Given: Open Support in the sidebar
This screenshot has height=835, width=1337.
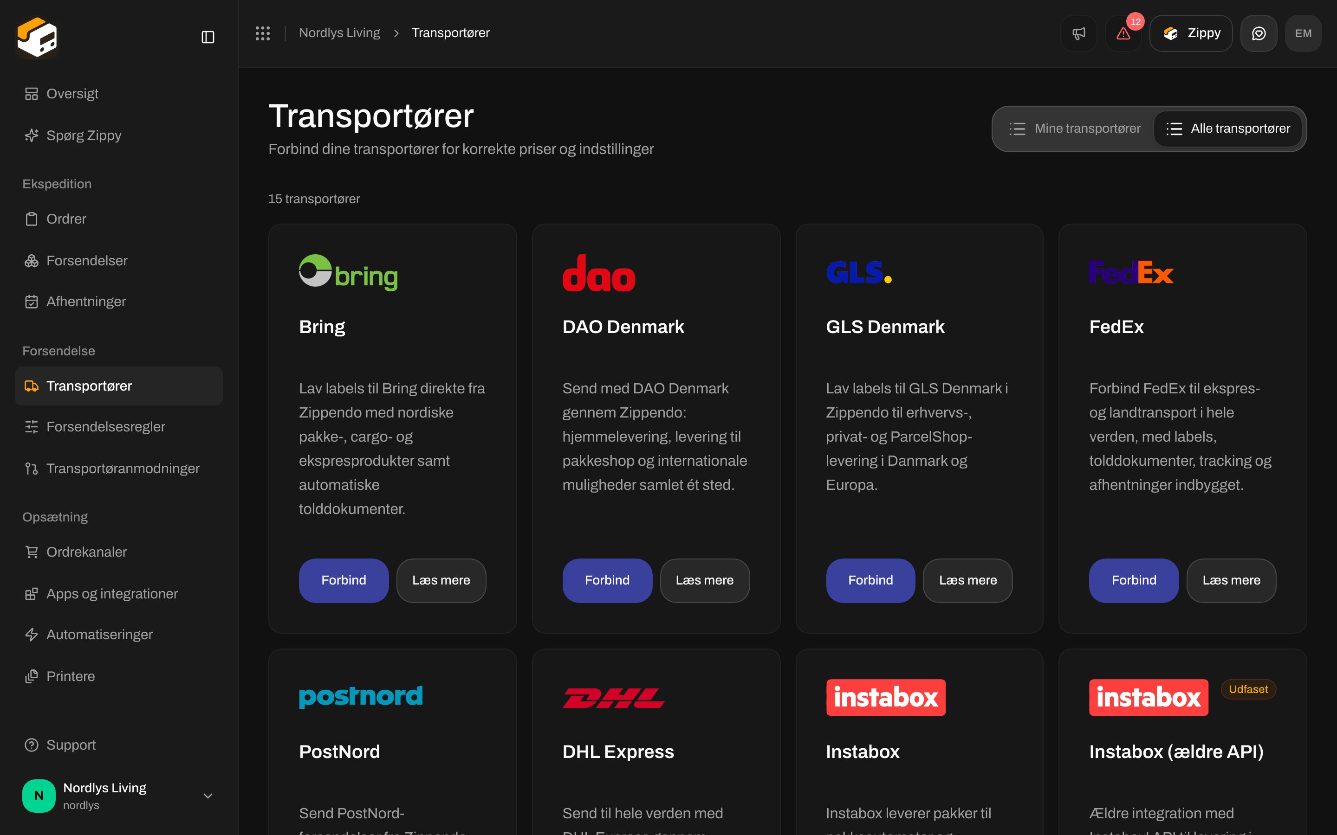Looking at the screenshot, I should [x=119, y=745].
